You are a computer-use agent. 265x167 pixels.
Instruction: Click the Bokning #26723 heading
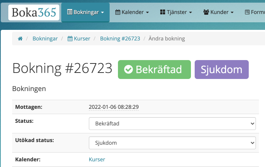pyautogui.click(x=62, y=68)
